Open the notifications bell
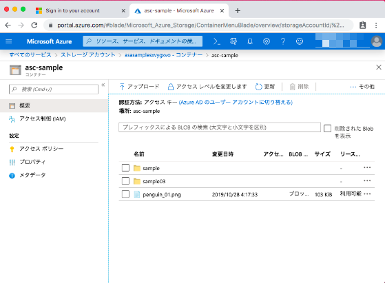 [x=250, y=41]
